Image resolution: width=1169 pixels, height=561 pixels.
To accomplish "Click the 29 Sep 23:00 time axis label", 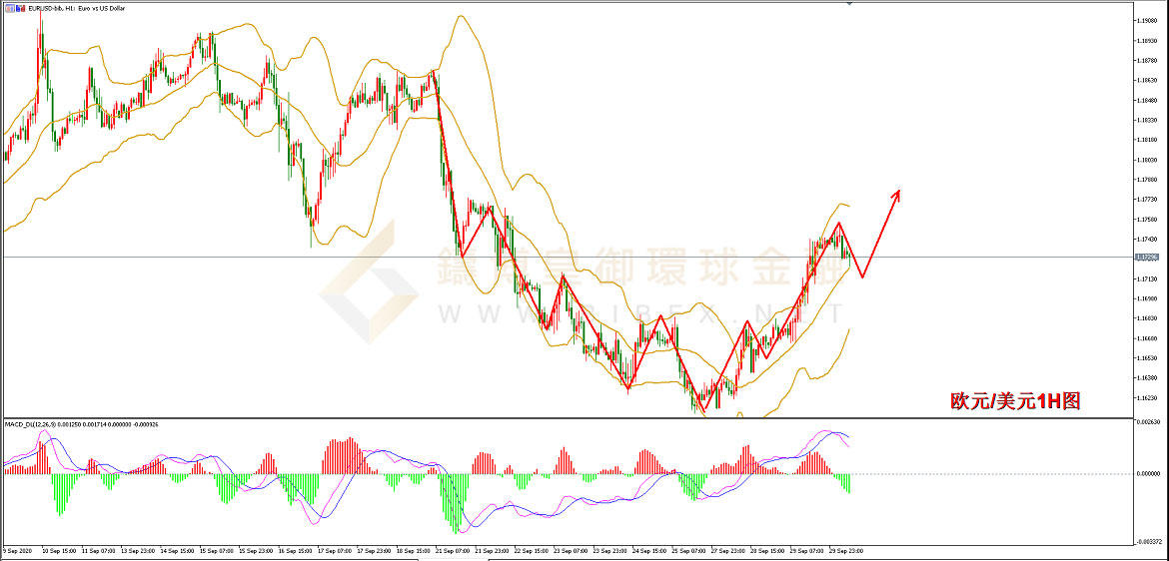I will 846,550.
